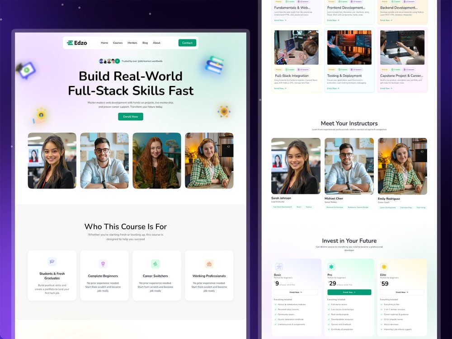Click Enroll Now under Backend Development
The image size is (452, 339).
coord(386,20)
